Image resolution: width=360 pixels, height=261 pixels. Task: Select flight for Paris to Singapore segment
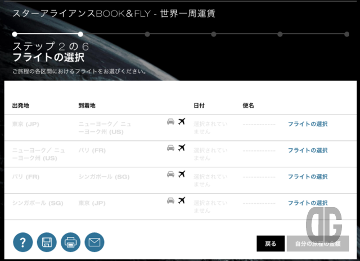pos(308,177)
